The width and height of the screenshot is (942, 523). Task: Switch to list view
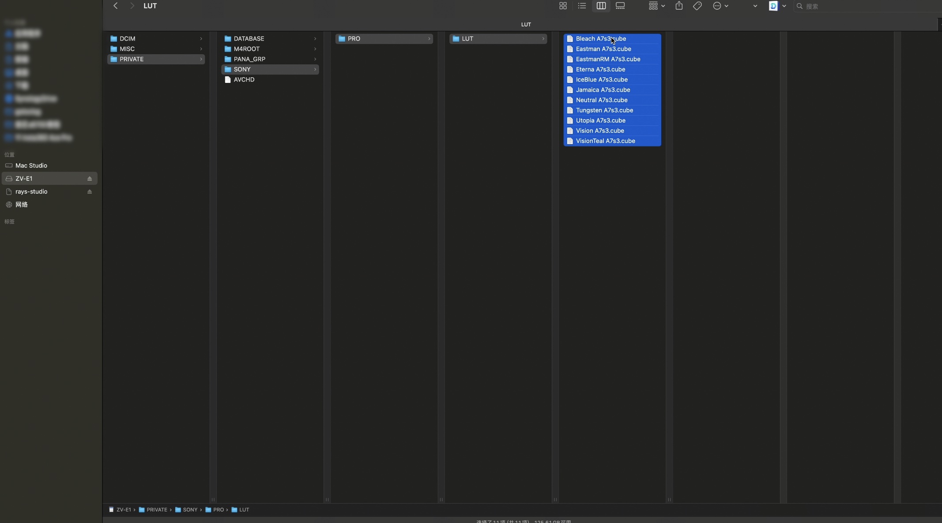582,6
